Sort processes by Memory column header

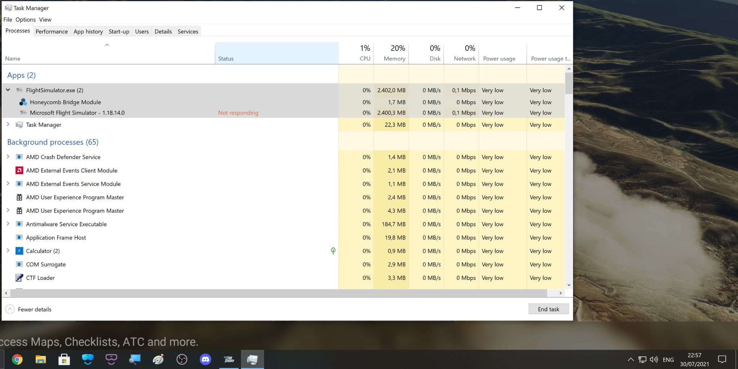[394, 58]
